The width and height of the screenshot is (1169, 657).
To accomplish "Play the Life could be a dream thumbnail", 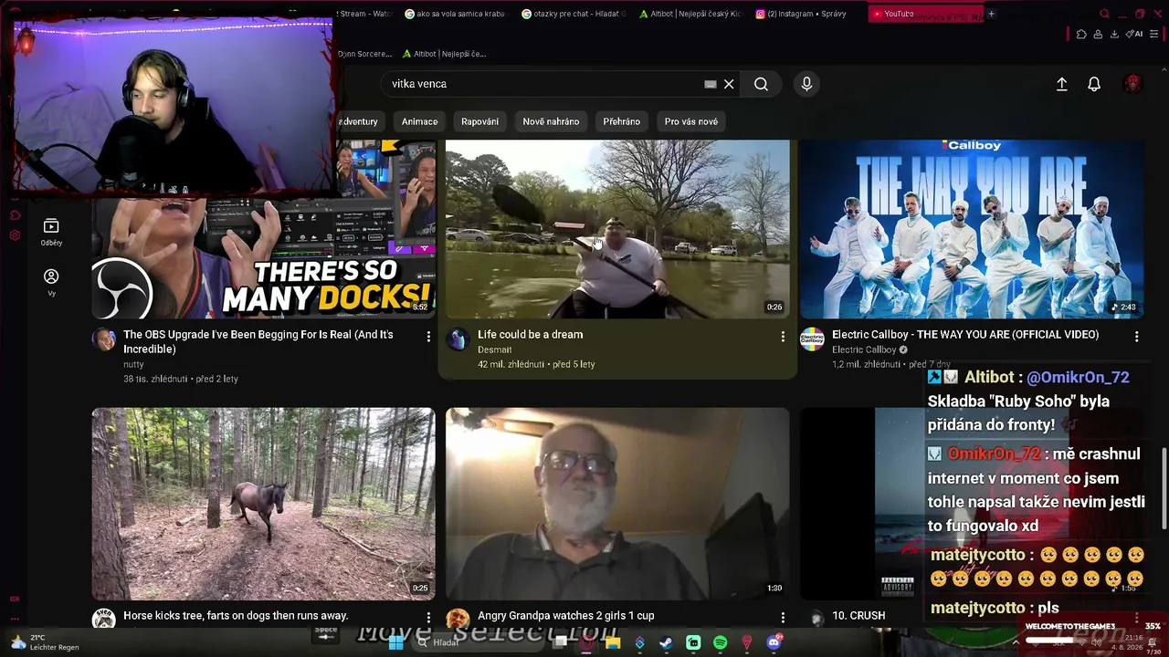I will tap(617, 229).
